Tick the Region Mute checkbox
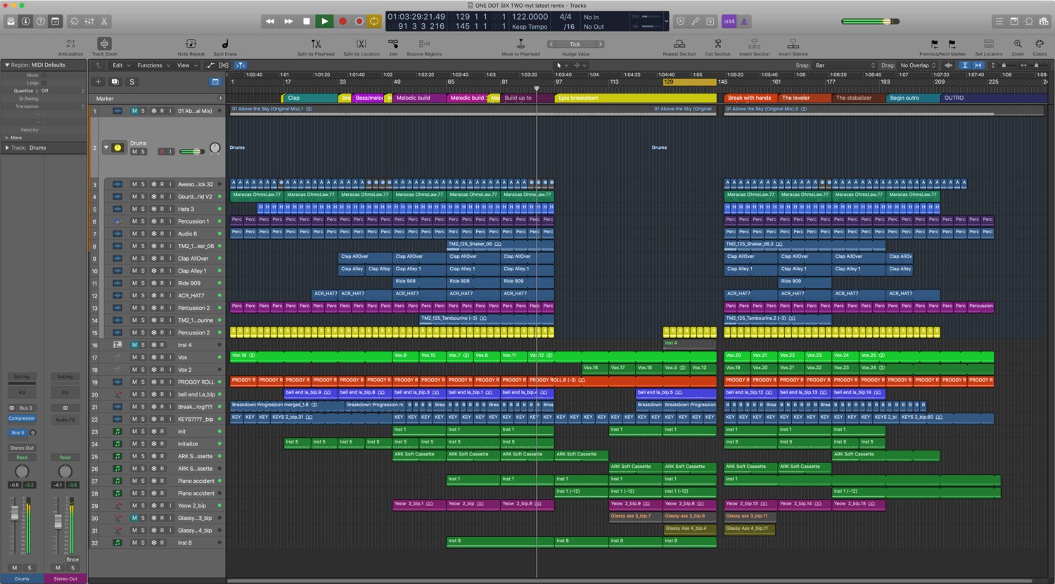Viewport: 1055px width, 584px height. pyautogui.click(x=44, y=75)
